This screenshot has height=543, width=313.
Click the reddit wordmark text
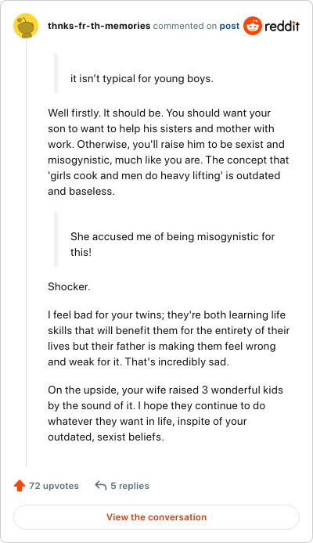pos(282,26)
